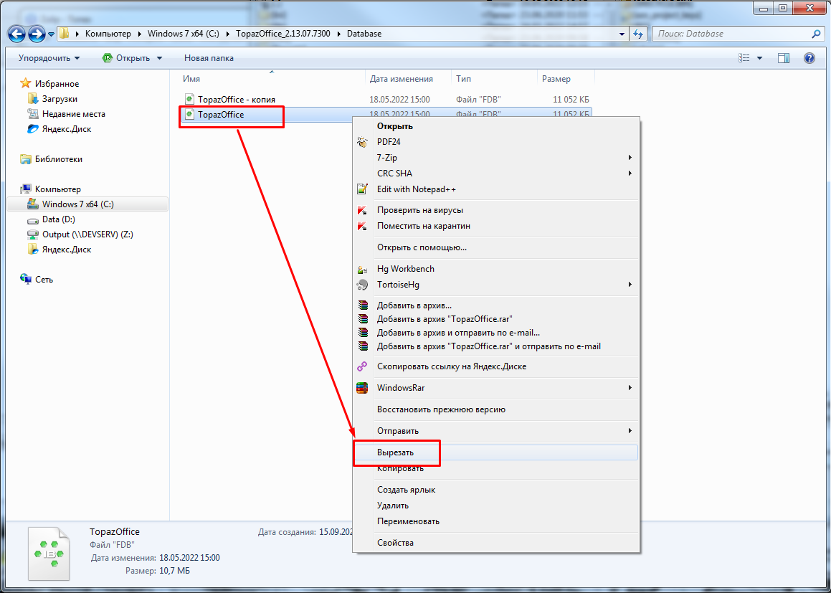This screenshot has height=593, width=831.
Task: Click the change view icon in toolbar
Action: tap(745, 58)
